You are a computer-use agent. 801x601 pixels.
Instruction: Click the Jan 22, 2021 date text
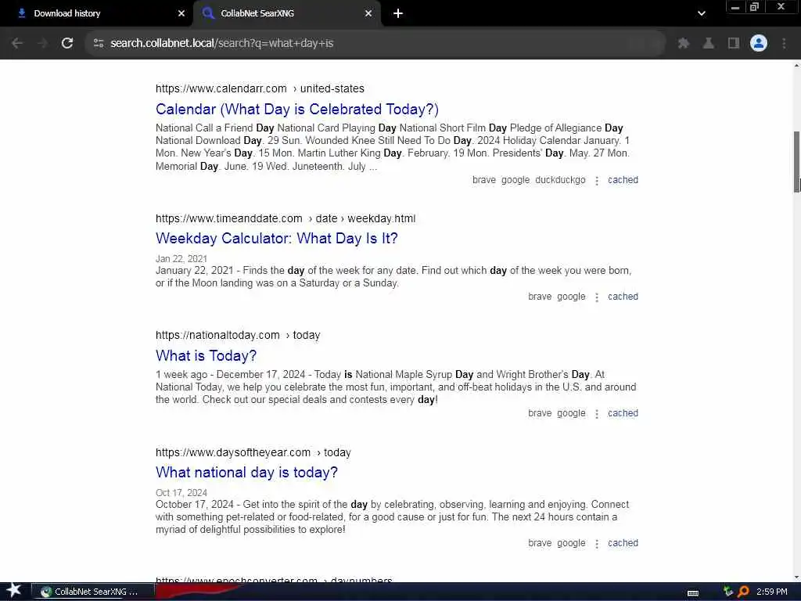181,258
